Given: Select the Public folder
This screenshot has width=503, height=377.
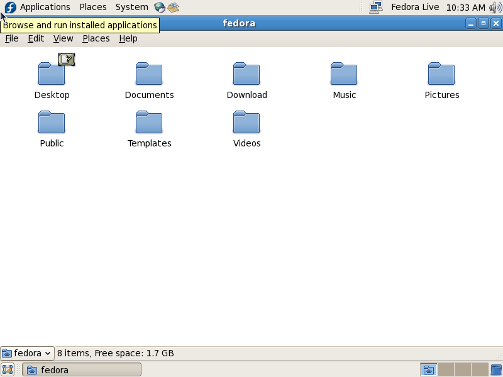Looking at the screenshot, I should [x=52, y=129].
